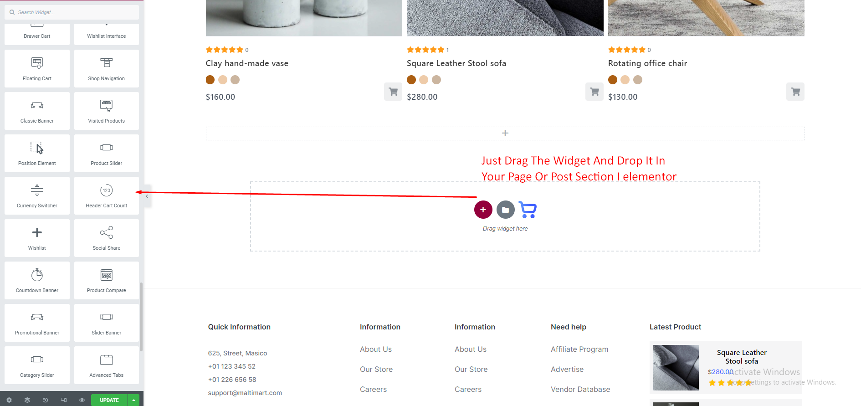Select the Header Cart Count widget

(106, 195)
